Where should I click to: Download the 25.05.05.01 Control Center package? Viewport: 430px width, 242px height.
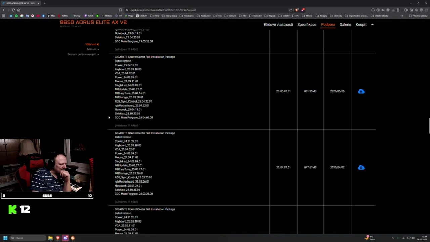361,91
